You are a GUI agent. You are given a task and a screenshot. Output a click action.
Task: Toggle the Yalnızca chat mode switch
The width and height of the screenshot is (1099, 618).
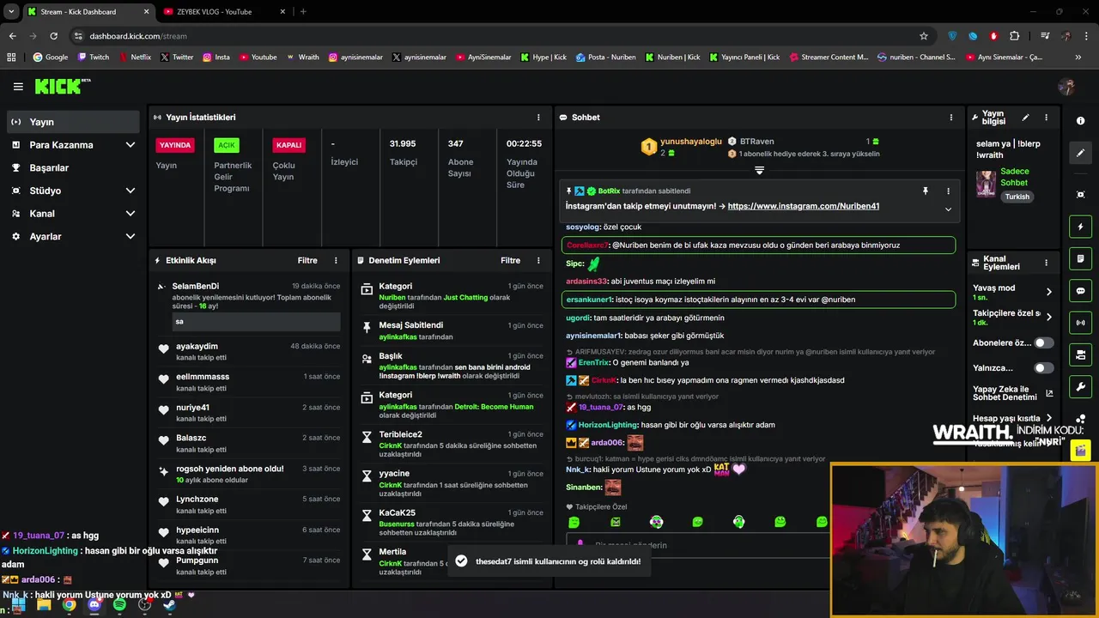[1043, 367]
